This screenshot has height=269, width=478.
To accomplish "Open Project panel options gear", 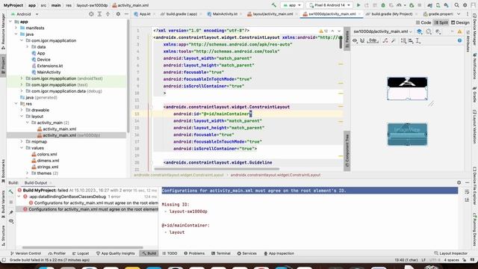I will pyautogui.click(x=118, y=14).
